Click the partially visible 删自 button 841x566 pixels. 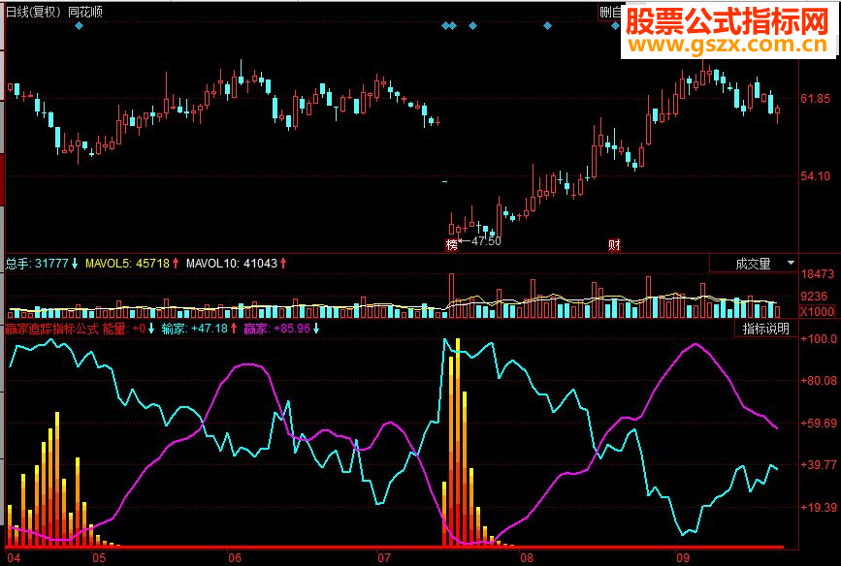[610, 12]
